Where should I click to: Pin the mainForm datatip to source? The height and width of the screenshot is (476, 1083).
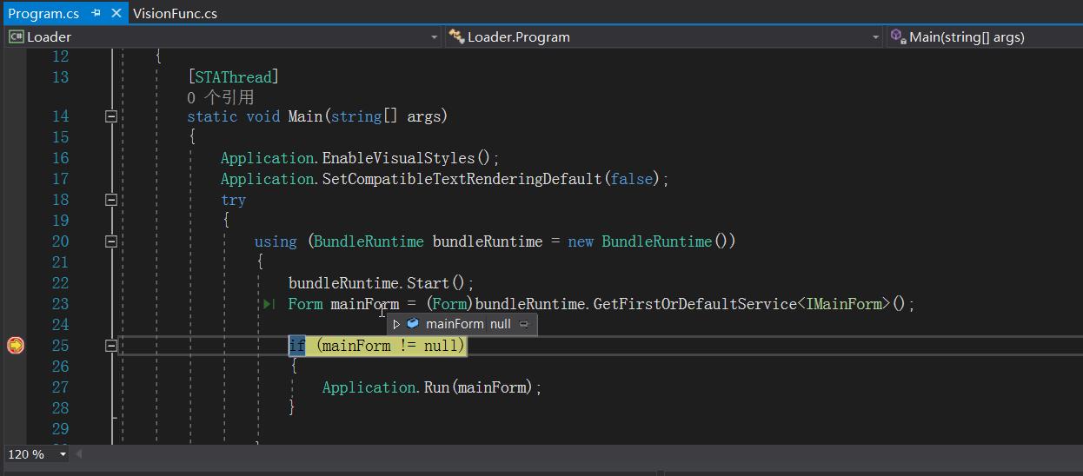point(524,324)
